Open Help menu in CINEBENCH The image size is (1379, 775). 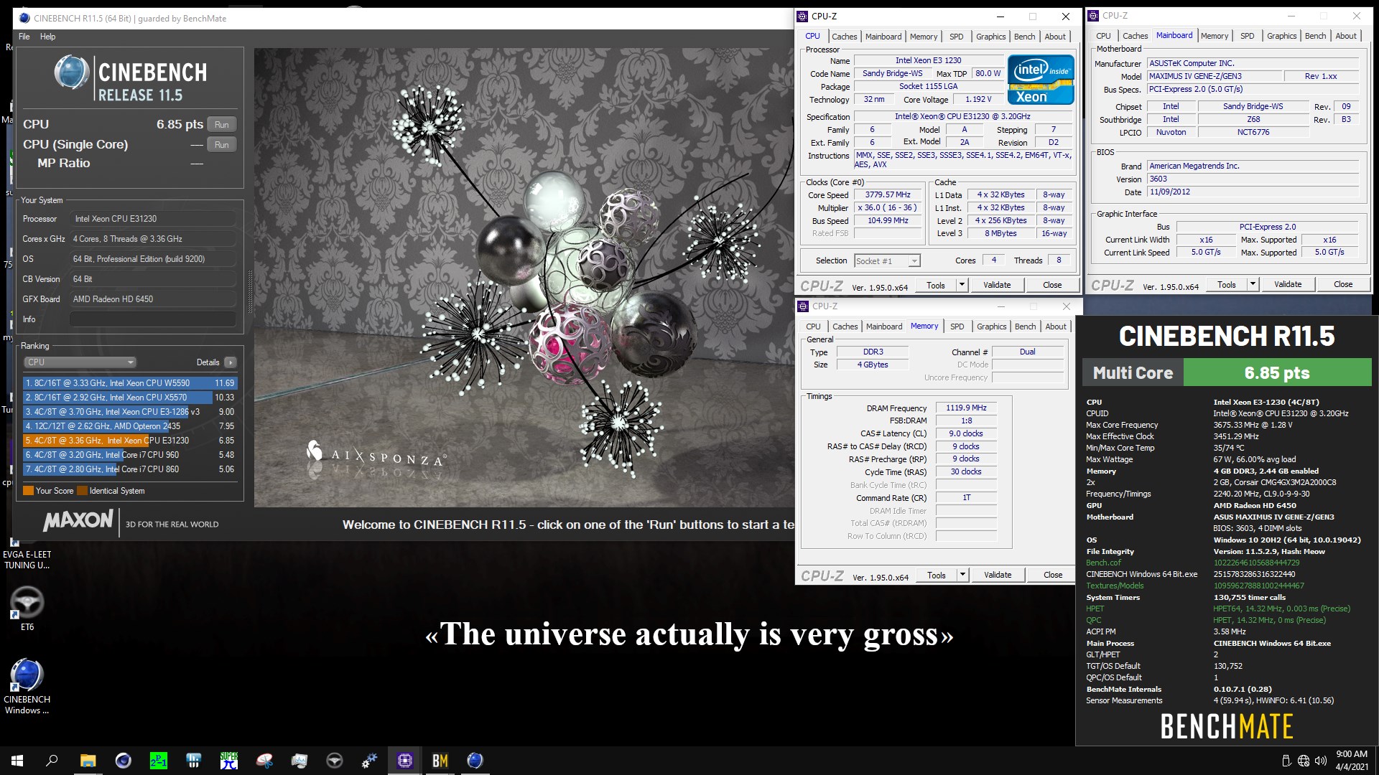(47, 37)
